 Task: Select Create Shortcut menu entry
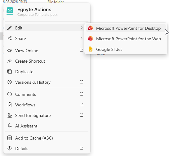tap(47, 61)
